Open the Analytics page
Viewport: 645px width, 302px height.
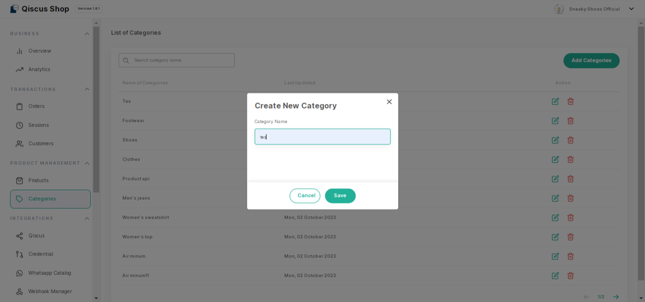pos(39,69)
